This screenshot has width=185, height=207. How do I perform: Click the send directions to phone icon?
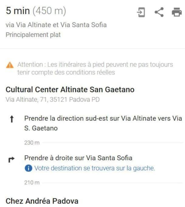click(141, 12)
